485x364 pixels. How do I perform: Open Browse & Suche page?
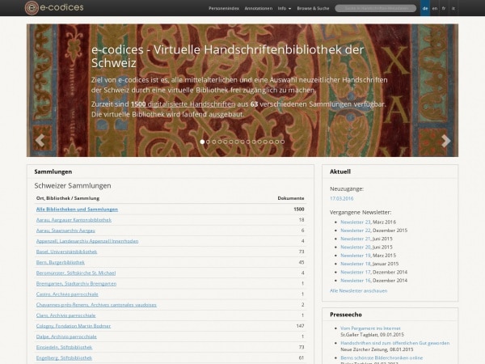[313, 8]
